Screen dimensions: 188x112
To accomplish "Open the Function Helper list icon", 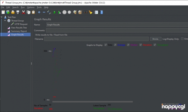I will [x=96, y=12].
